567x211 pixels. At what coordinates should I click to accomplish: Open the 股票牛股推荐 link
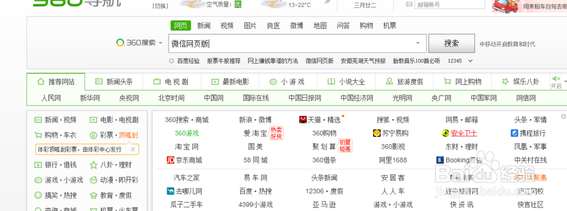(x=223, y=61)
